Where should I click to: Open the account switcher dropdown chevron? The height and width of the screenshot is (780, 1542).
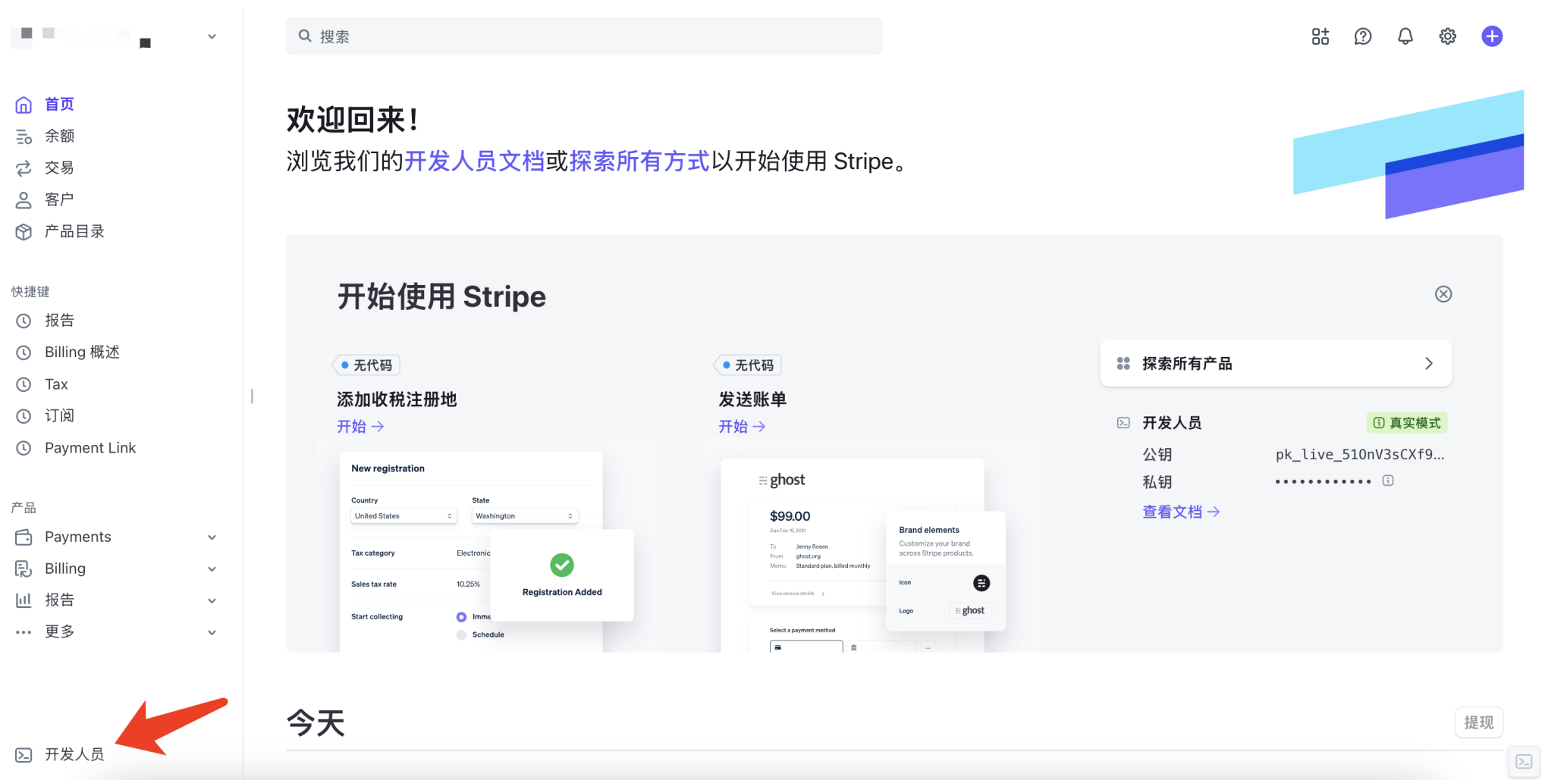[x=212, y=36]
